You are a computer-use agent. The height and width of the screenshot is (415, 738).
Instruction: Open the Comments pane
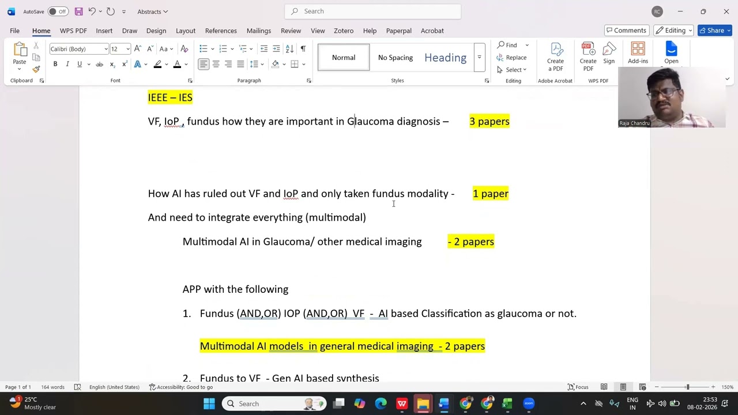pos(626,31)
